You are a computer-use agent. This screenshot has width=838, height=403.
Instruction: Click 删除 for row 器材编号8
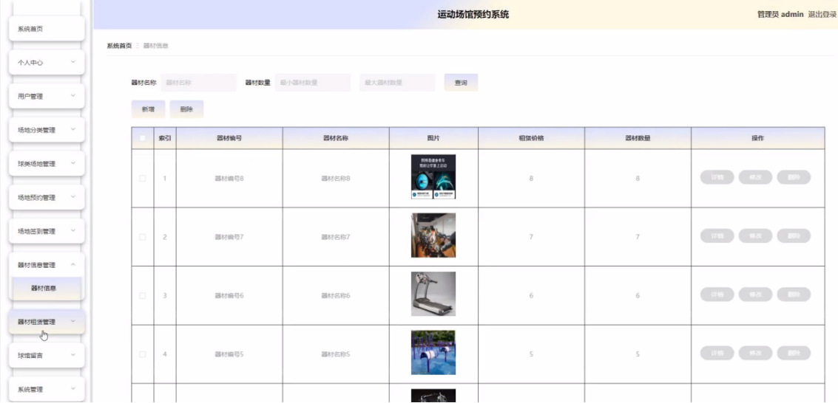794,177
